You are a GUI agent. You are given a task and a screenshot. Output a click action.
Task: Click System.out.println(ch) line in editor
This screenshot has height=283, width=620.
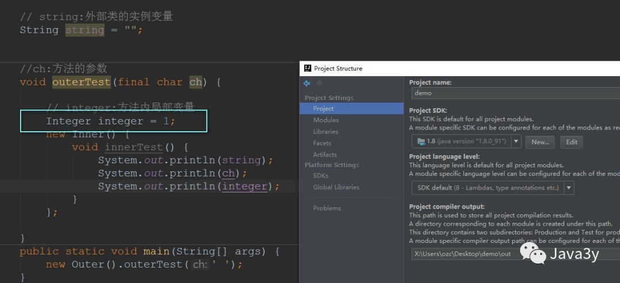click(172, 173)
